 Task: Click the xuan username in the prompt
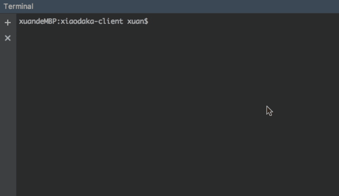[x=135, y=21]
